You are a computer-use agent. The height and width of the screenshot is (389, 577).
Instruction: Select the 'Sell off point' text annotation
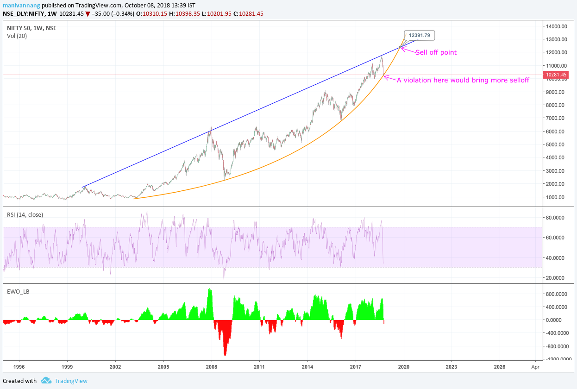coord(436,52)
